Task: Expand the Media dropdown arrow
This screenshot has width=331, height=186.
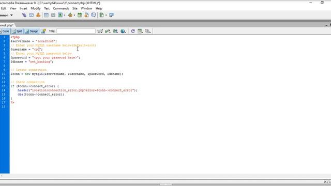Action: pyautogui.click(x=74, y=15)
